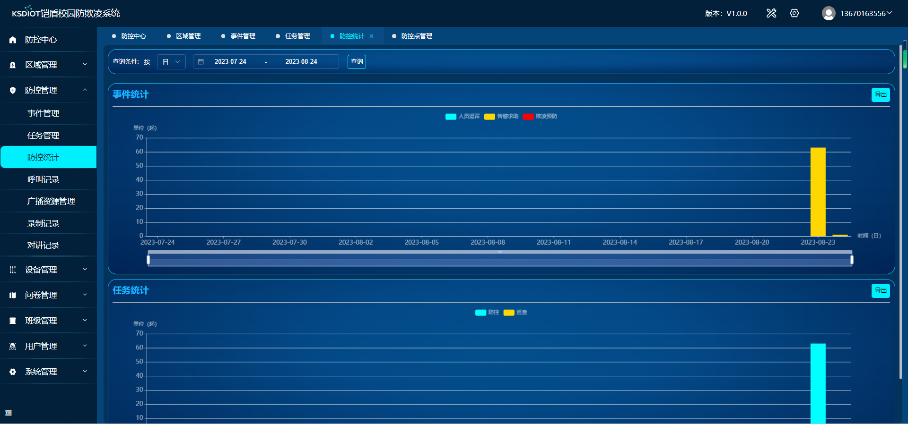Toggle 欺凌预防 legend series
Image resolution: width=908 pixels, height=424 pixels.
coord(540,116)
